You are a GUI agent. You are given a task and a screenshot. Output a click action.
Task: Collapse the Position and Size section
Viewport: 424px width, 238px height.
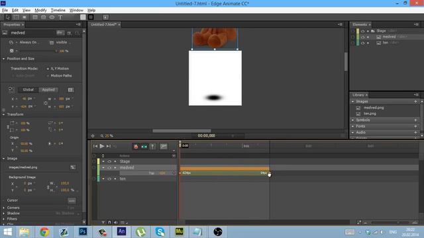coord(4,59)
